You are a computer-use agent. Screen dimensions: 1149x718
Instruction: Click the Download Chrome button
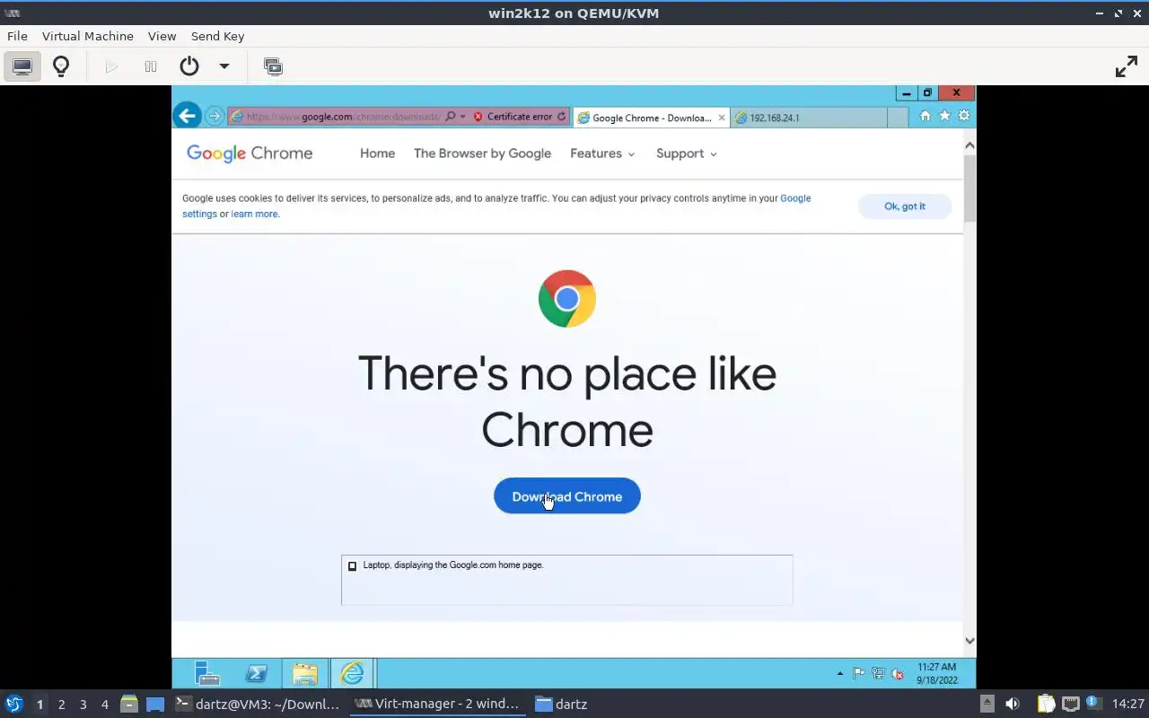(x=567, y=496)
